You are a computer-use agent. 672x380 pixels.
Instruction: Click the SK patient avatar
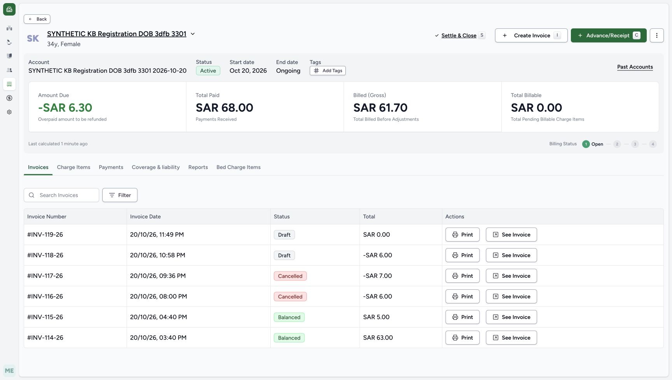coord(33,39)
